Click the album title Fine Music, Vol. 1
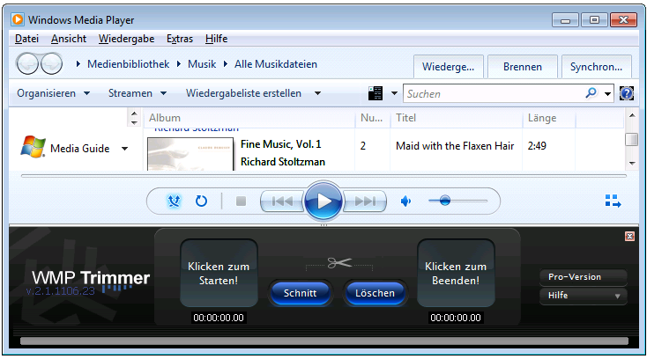The height and width of the screenshot is (359, 647). click(x=280, y=144)
